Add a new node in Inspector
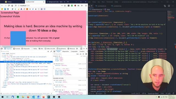This screenshot has height=99, width=176. (x=48, y=51)
